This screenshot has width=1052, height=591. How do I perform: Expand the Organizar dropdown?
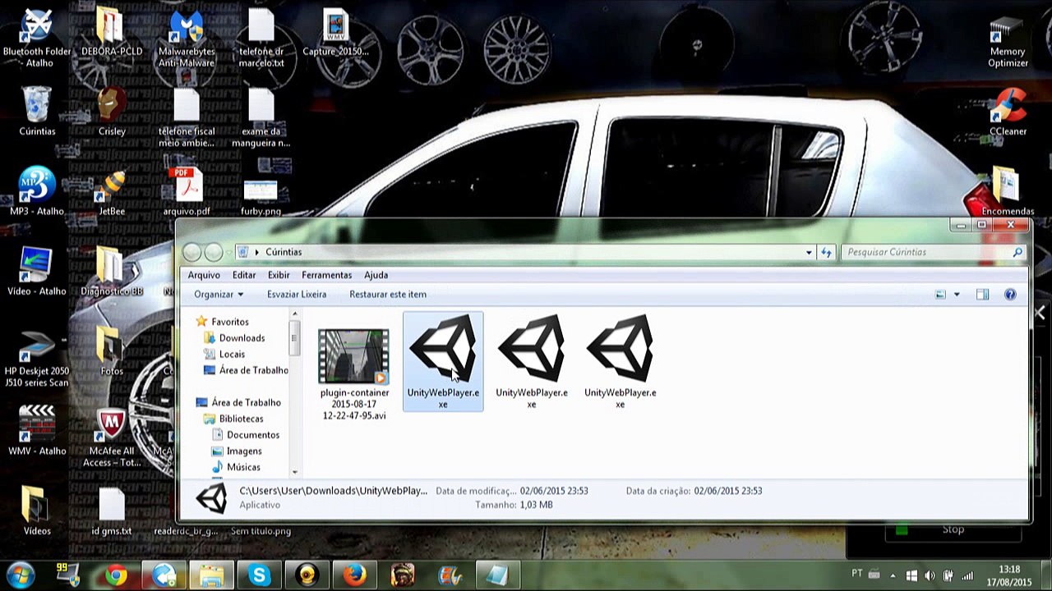click(219, 295)
